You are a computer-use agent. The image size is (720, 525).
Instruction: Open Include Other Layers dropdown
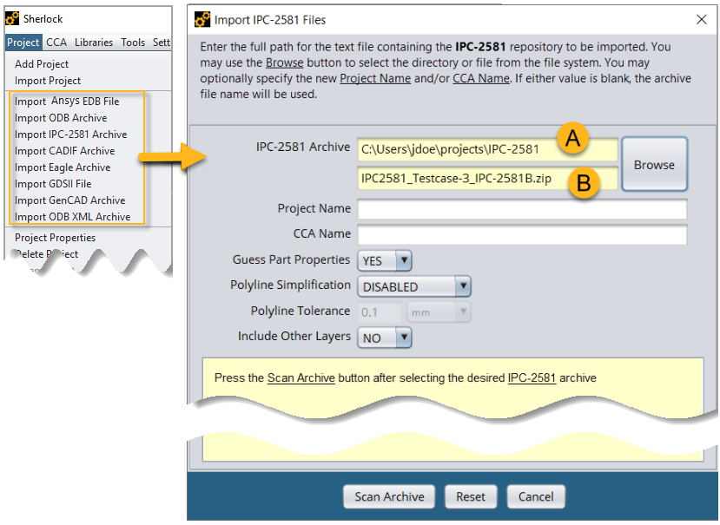(x=385, y=338)
